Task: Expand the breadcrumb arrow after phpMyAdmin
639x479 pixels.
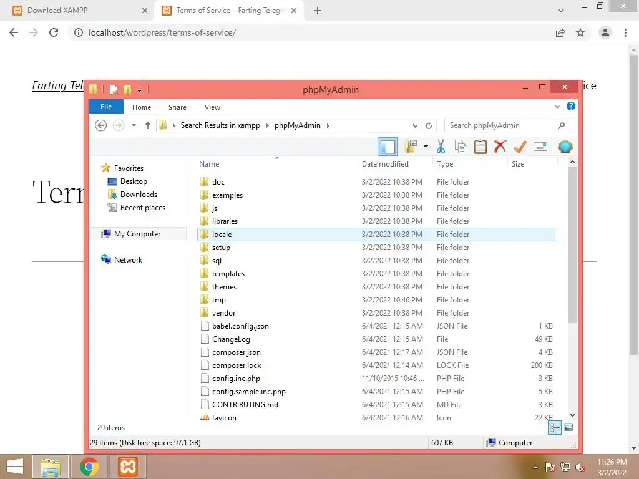Action: pos(328,125)
